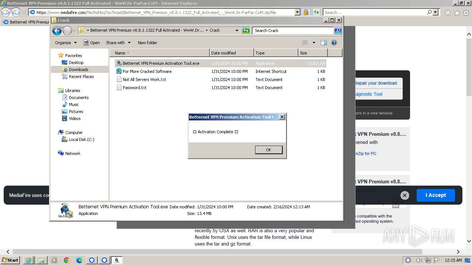472x265 pixels.
Task: Open IE Home icon
Action: click(448, 13)
